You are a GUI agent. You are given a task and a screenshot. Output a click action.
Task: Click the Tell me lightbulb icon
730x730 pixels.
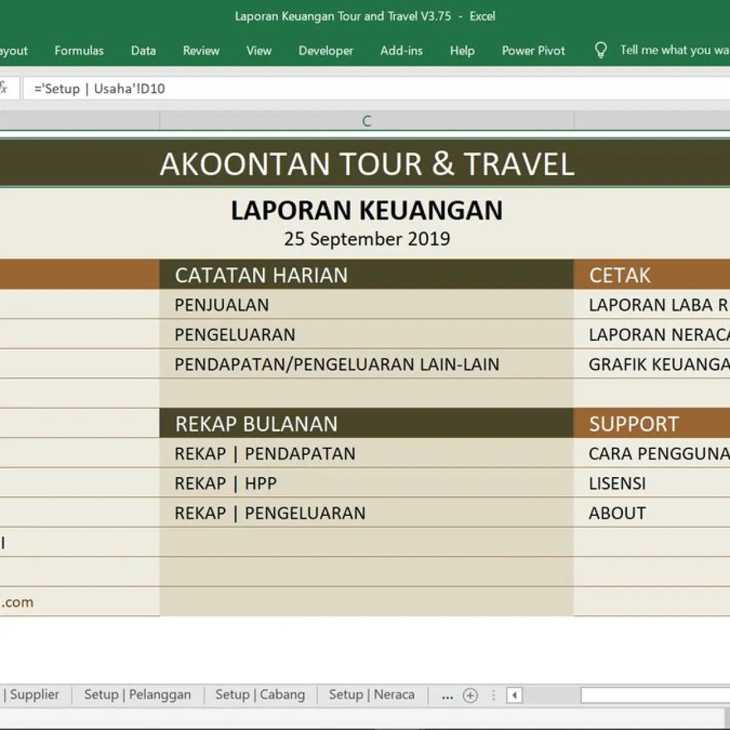pos(600,50)
